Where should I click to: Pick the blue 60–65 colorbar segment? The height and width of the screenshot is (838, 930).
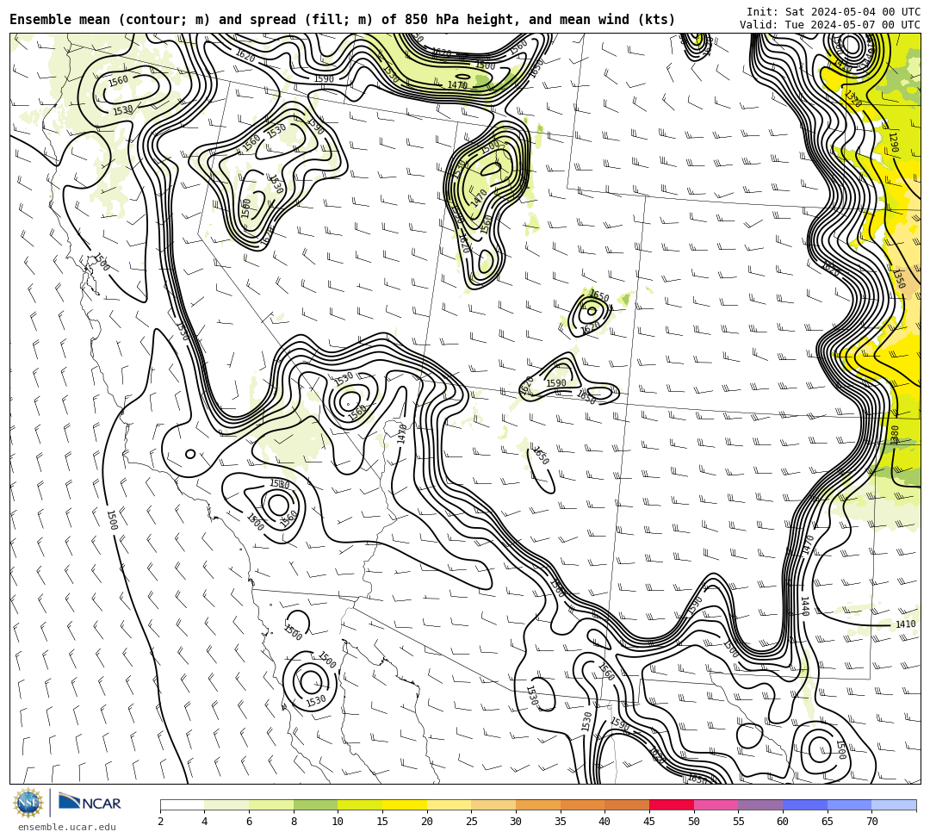[x=805, y=804]
